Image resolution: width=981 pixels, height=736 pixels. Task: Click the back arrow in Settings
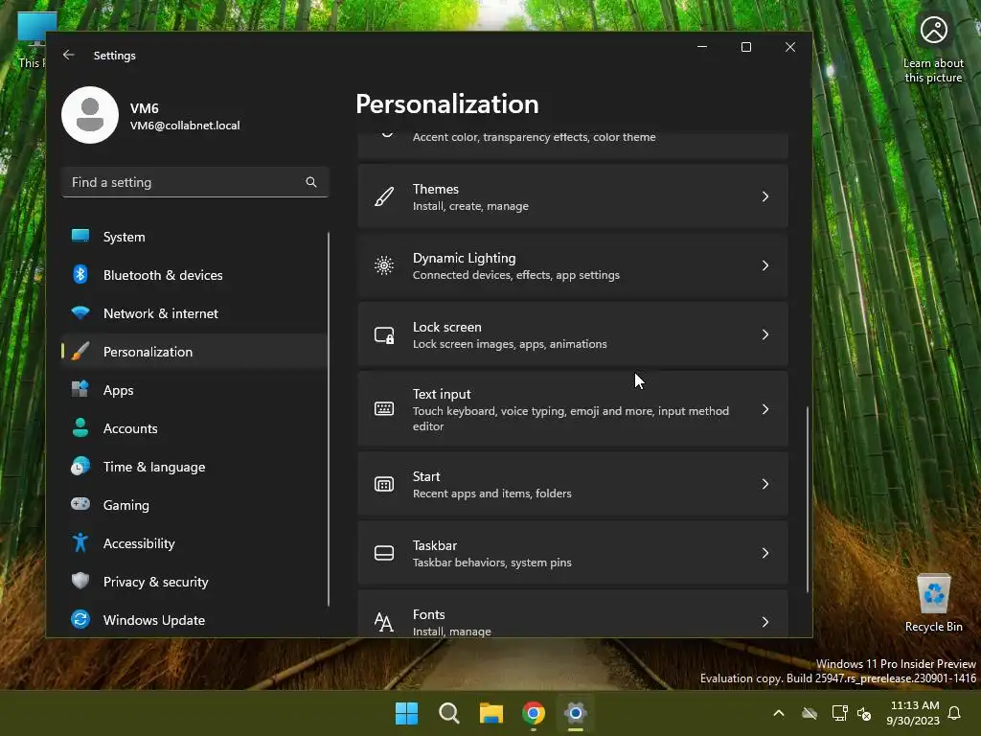[x=69, y=55]
